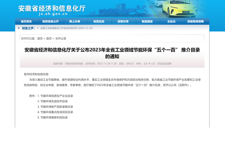Image resolution: width=225 pixels, height=156 pixels.
Task: Set article font size to 大
Action: [x=147, y=63]
